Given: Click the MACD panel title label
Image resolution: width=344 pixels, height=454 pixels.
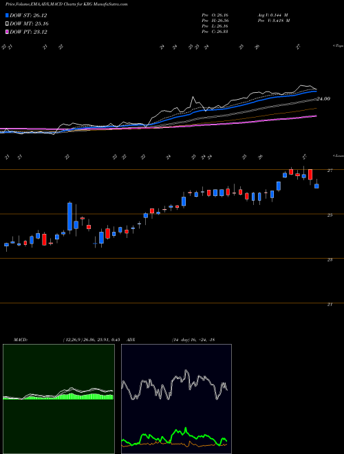Looking at the screenshot, I should click(20, 340).
